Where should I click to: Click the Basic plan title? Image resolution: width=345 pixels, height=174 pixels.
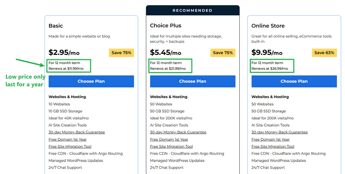tap(56, 26)
